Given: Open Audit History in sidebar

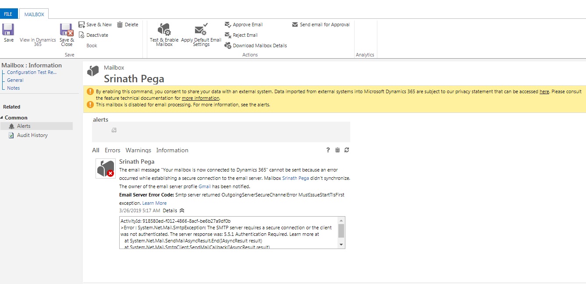Looking at the screenshot, I should (x=32, y=136).
